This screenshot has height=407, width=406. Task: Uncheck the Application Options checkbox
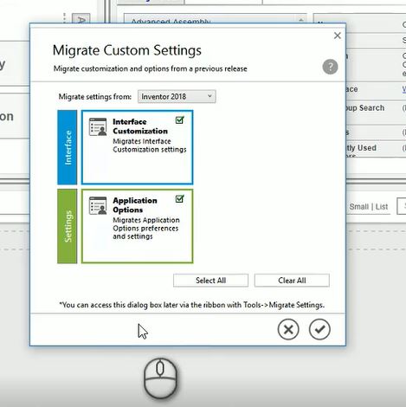[x=179, y=199]
